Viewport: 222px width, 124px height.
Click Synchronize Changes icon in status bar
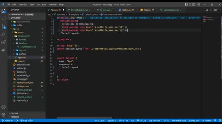[x=17, y=121]
